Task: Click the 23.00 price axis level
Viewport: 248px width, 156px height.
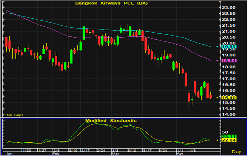Action: 230,7
